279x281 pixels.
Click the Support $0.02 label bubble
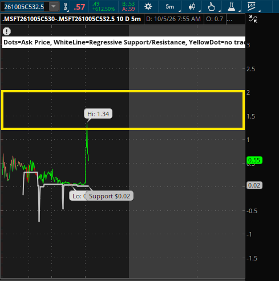[110, 196]
